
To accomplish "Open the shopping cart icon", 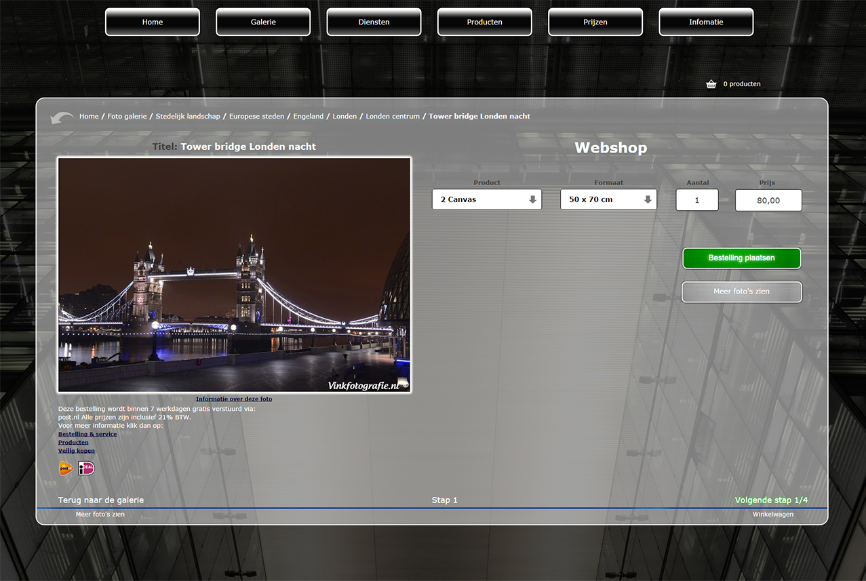I will click(x=711, y=84).
